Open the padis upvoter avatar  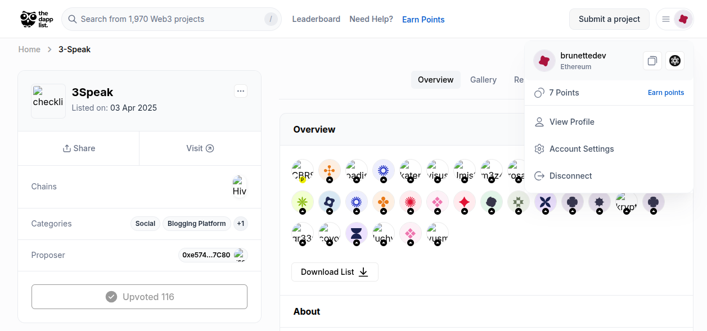pyautogui.click(x=357, y=170)
